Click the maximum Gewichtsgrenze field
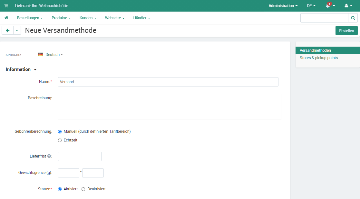360x199 pixels. tap(93, 173)
